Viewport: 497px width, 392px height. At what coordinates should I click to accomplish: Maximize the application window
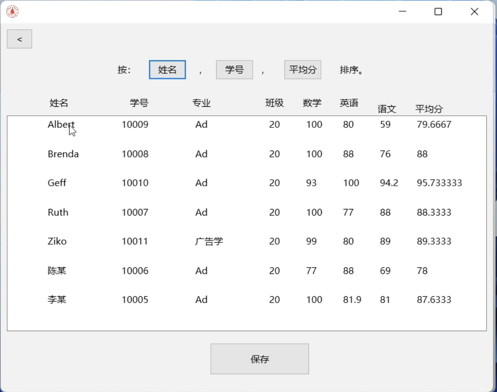[x=438, y=12]
